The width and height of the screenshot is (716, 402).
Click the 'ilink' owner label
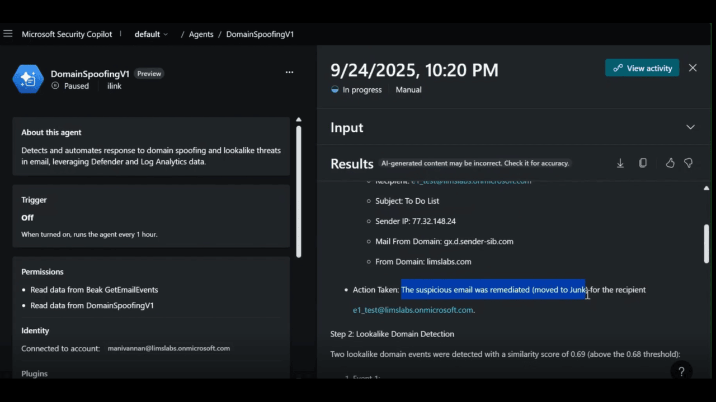tap(114, 86)
